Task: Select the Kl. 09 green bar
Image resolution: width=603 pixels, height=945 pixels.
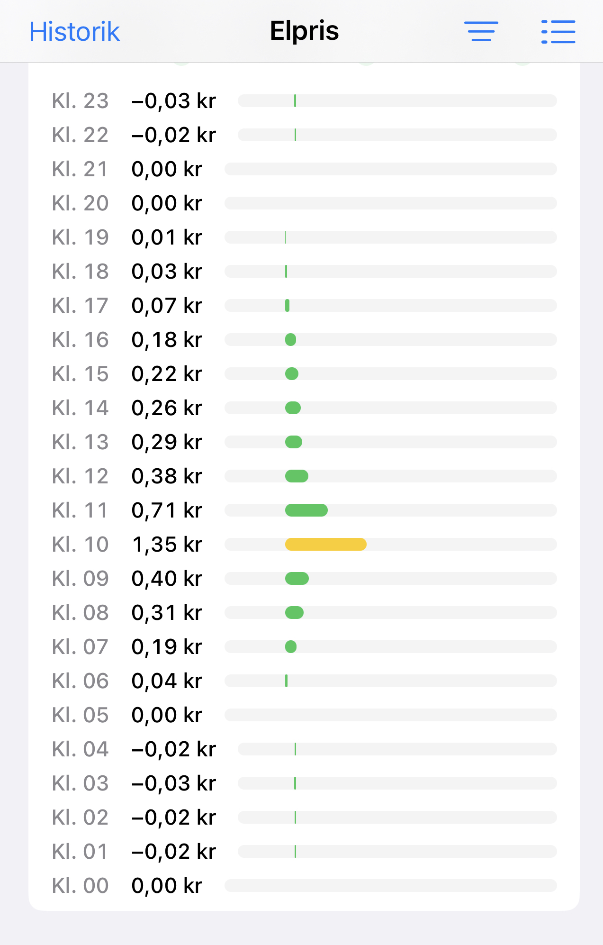Action: tap(297, 579)
